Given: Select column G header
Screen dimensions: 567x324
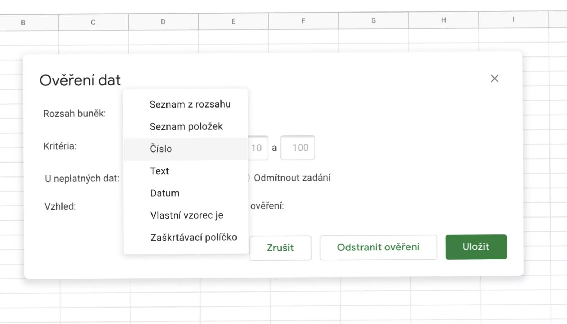Looking at the screenshot, I should point(373,20).
